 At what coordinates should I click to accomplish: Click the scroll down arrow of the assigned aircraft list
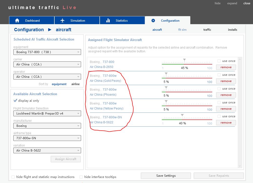pos(240,166)
